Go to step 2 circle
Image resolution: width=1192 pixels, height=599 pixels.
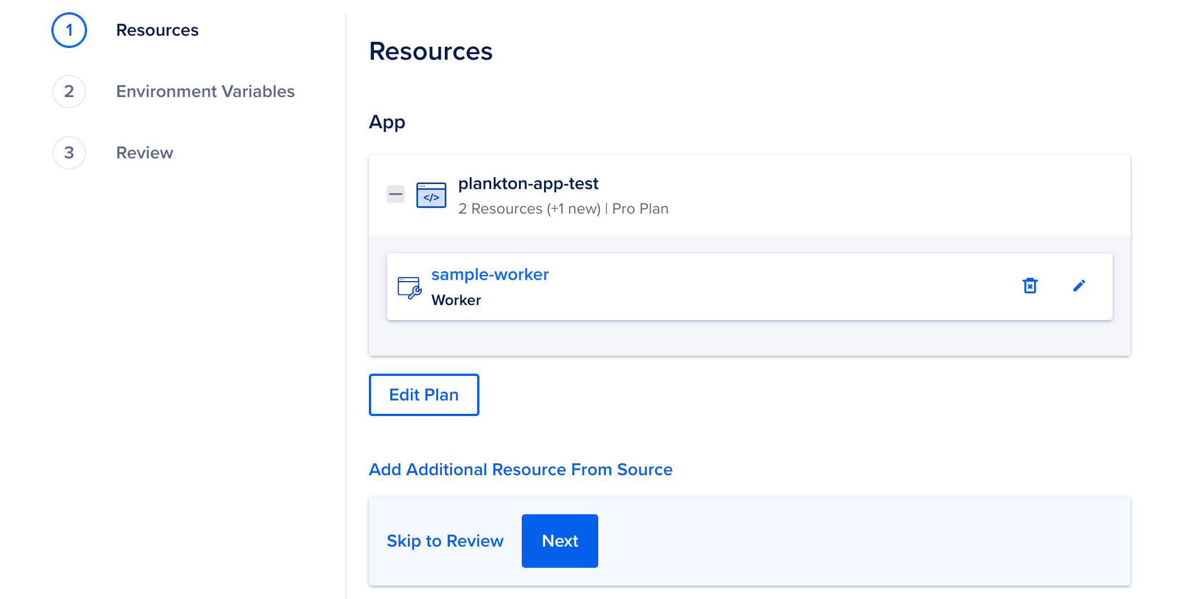point(69,91)
